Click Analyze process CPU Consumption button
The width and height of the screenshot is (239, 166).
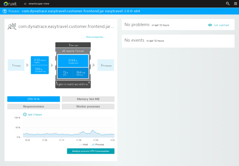tap(91, 151)
